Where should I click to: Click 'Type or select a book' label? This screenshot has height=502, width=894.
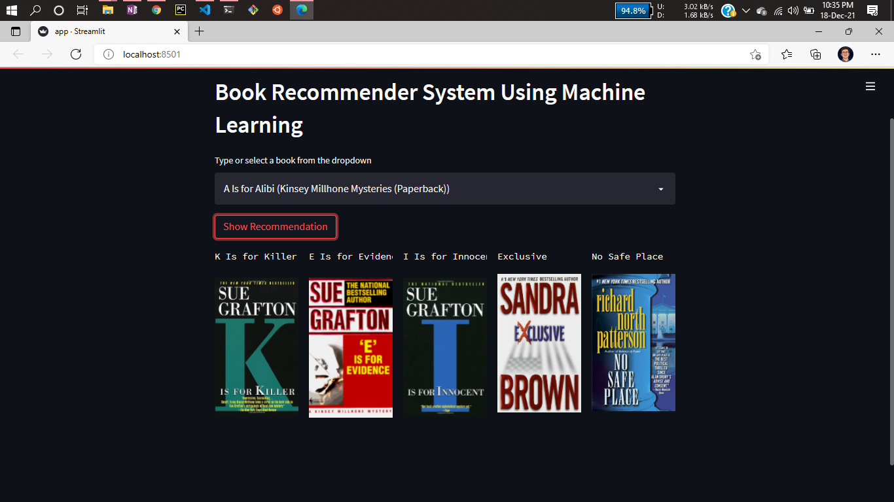293,160
